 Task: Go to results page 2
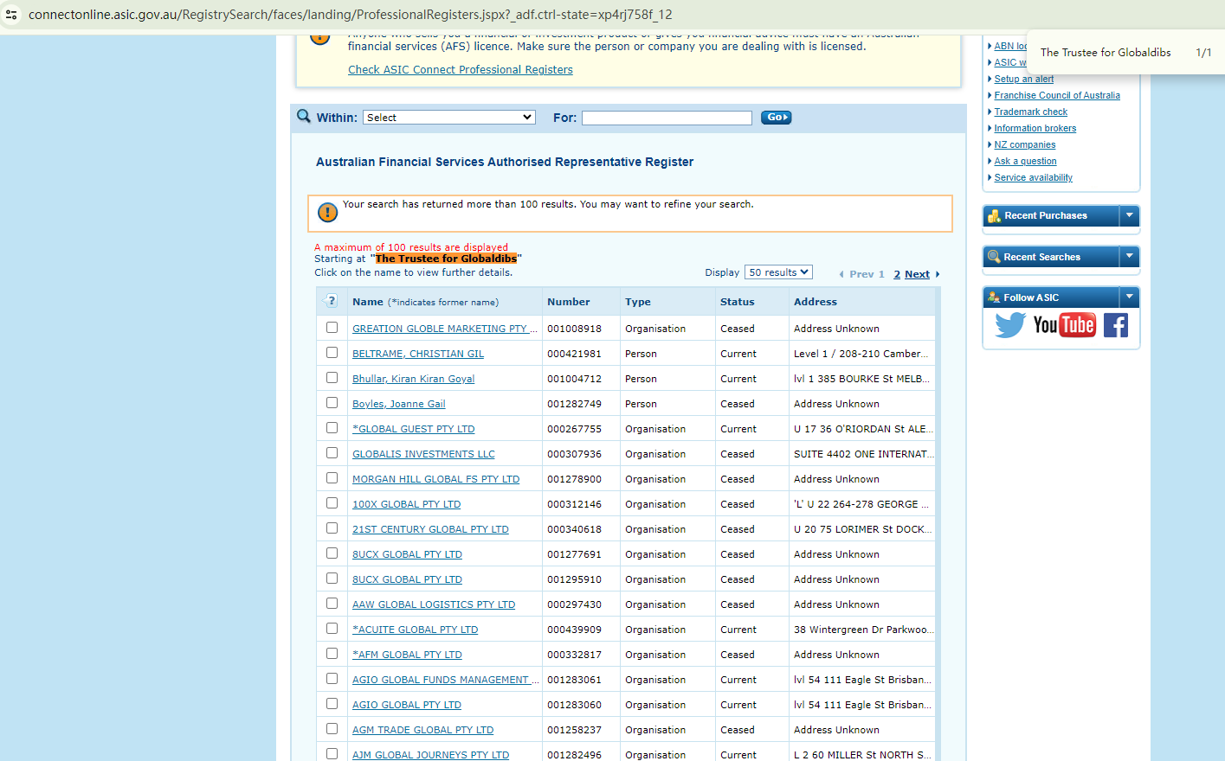coord(897,274)
